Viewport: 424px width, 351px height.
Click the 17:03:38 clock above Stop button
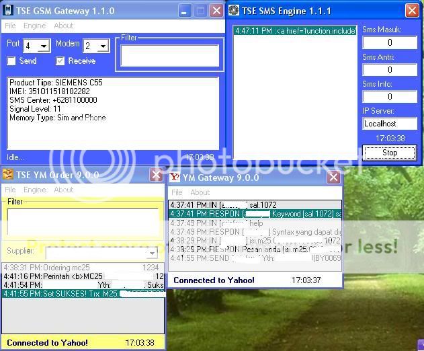pos(390,139)
